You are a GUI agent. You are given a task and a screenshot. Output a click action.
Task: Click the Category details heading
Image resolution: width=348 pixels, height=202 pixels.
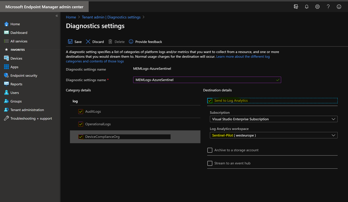click(x=78, y=90)
